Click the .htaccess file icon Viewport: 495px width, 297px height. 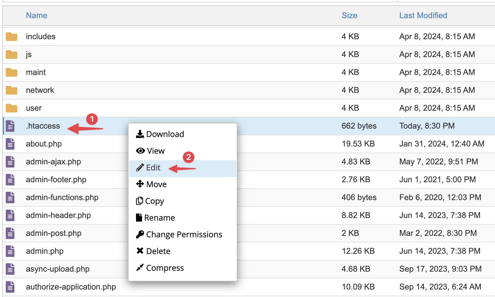[10, 126]
